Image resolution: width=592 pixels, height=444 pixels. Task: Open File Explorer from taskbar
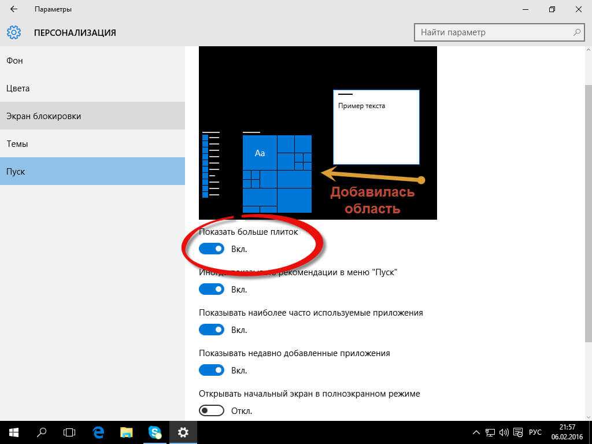pyautogui.click(x=127, y=432)
